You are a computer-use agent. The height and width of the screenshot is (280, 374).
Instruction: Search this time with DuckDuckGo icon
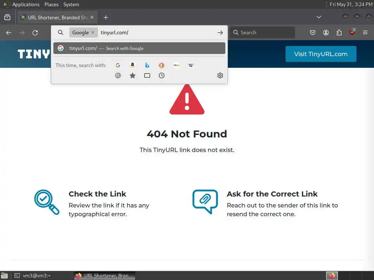pyautogui.click(x=161, y=65)
